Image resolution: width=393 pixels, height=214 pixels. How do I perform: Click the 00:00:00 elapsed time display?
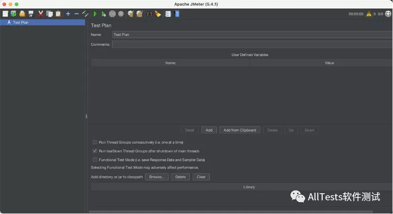click(356, 14)
